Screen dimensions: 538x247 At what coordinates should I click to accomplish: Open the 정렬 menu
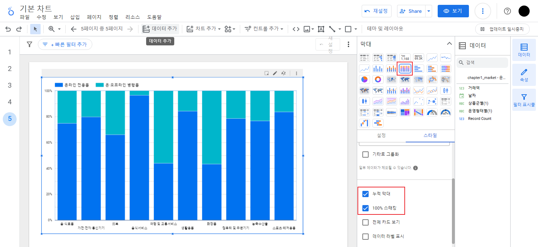(113, 17)
